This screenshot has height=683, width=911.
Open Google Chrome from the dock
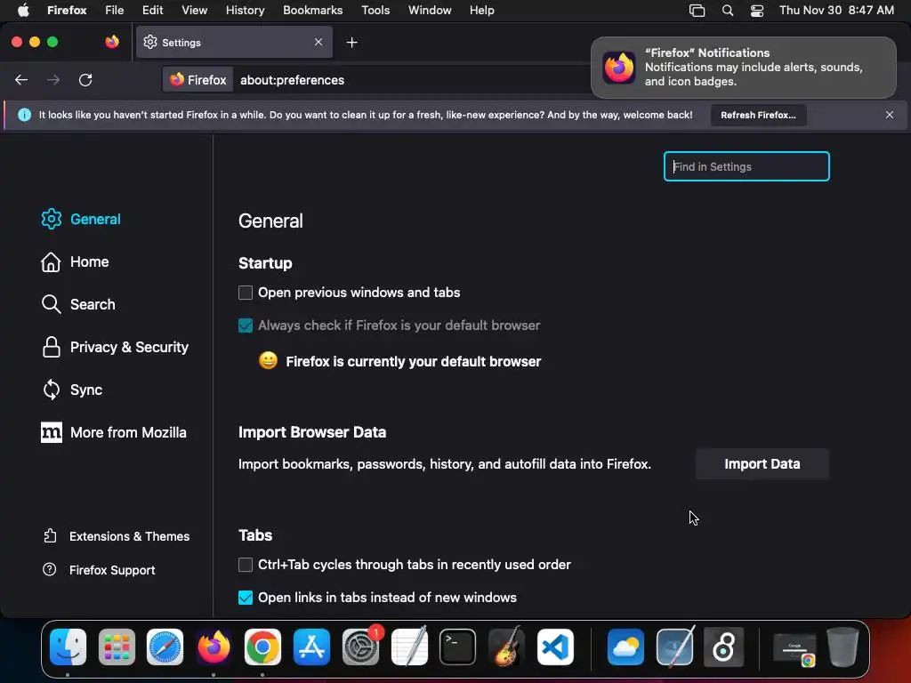[x=262, y=647]
